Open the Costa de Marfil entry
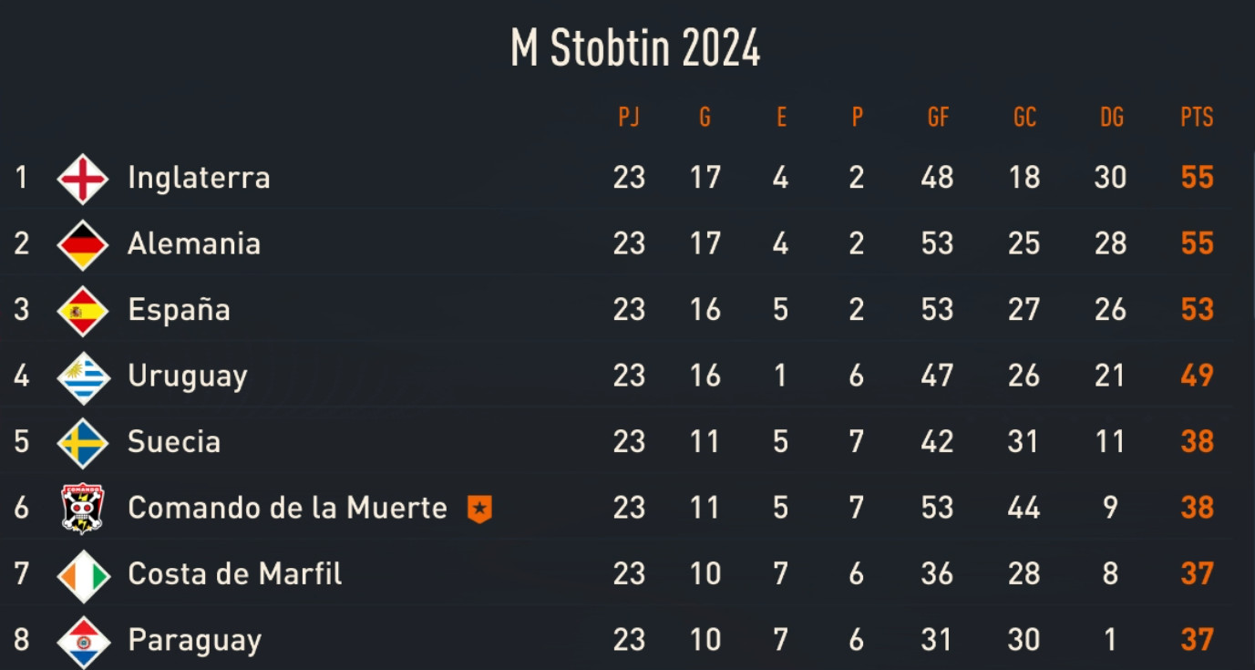The image size is (1255, 670). click(x=235, y=574)
